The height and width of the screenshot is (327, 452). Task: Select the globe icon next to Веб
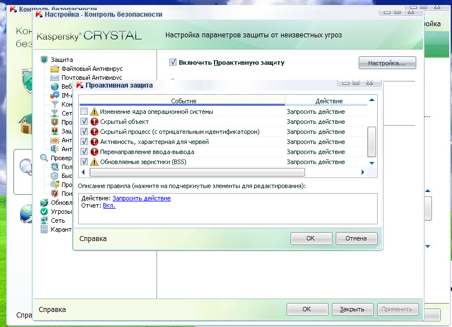click(x=55, y=86)
